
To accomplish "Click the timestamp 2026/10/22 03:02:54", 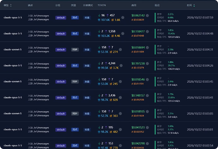I will [200, 146].
